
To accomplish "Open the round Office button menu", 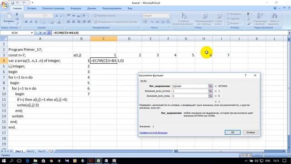I will click(x=5, y=5).
